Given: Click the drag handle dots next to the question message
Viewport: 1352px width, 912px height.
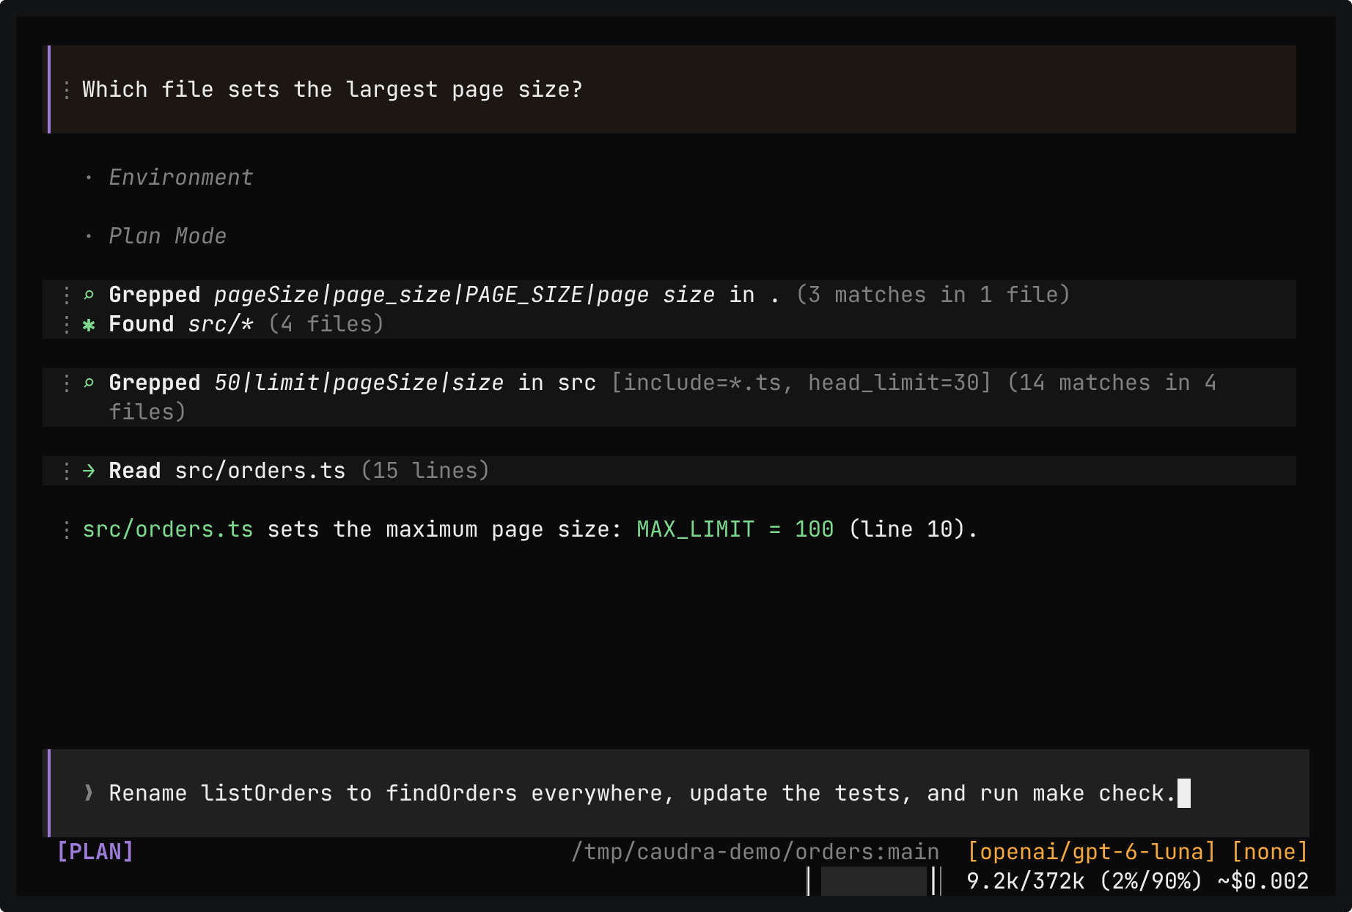Looking at the screenshot, I should [x=67, y=89].
